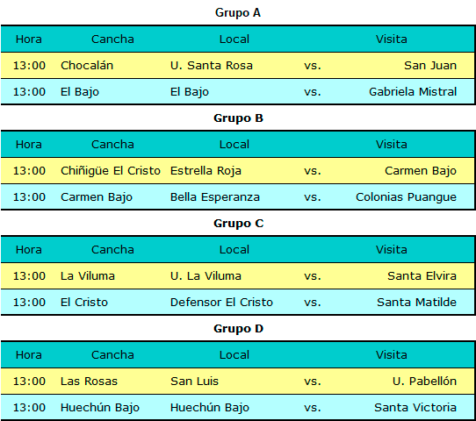Screen dimensions: 476x421
Task: Select the Grupo D heading
Action: (x=238, y=329)
